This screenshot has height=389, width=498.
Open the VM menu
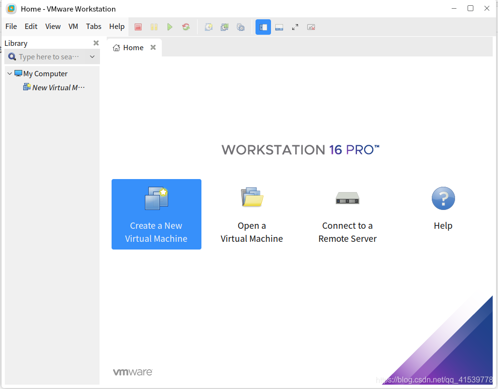(73, 27)
